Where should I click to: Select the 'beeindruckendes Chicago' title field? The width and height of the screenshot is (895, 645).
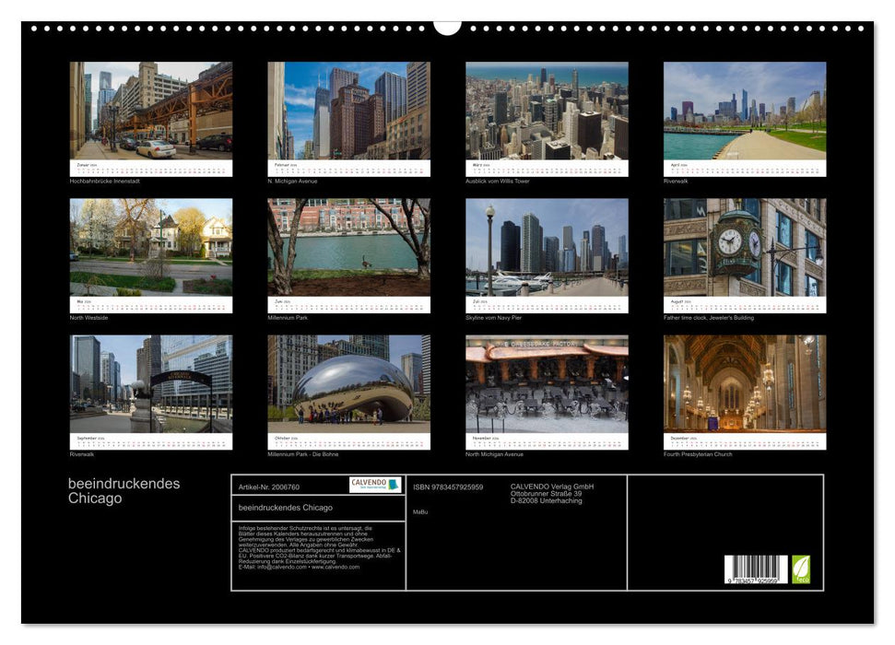288,509
